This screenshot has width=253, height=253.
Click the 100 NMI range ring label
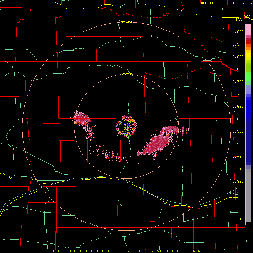coord(126,22)
